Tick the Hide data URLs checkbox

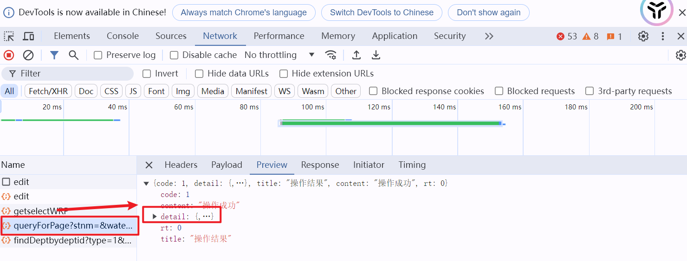199,74
